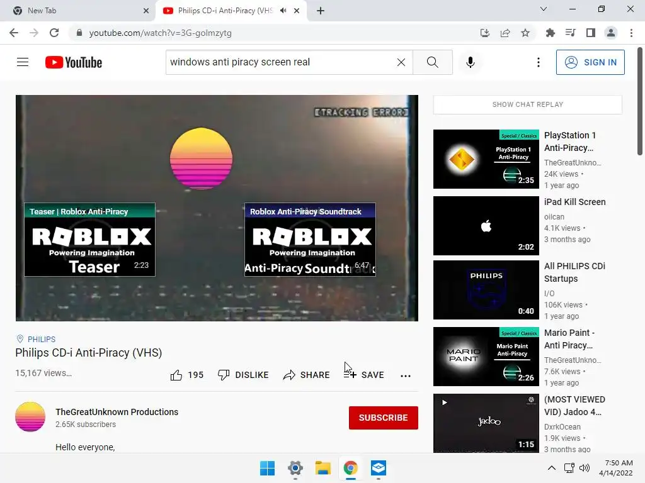
Task: Go to YouTube home via logo
Action: click(x=74, y=62)
